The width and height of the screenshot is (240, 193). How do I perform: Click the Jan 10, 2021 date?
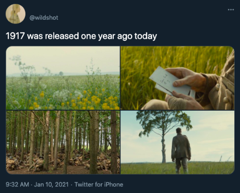click(x=51, y=184)
